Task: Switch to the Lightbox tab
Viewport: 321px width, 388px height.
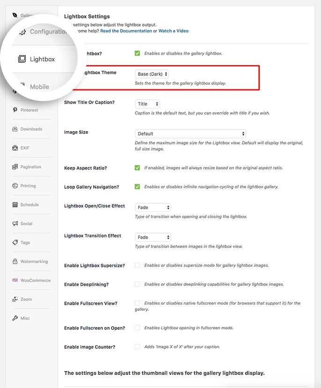Action: (x=42, y=59)
